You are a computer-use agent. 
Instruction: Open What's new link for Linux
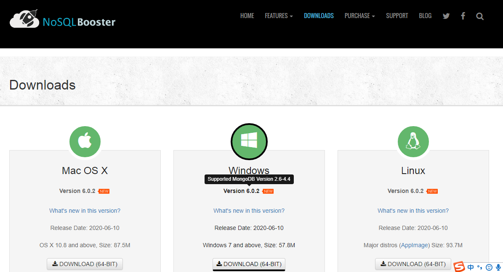pos(413,211)
